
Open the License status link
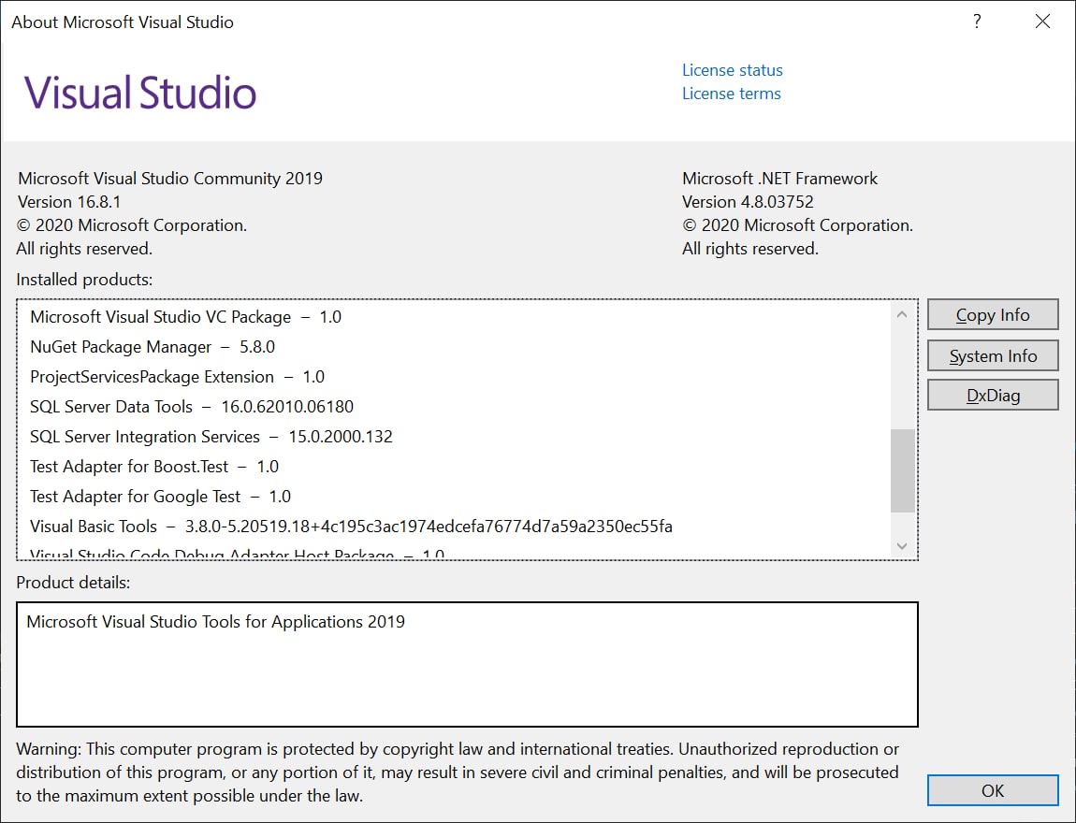[x=733, y=70]
